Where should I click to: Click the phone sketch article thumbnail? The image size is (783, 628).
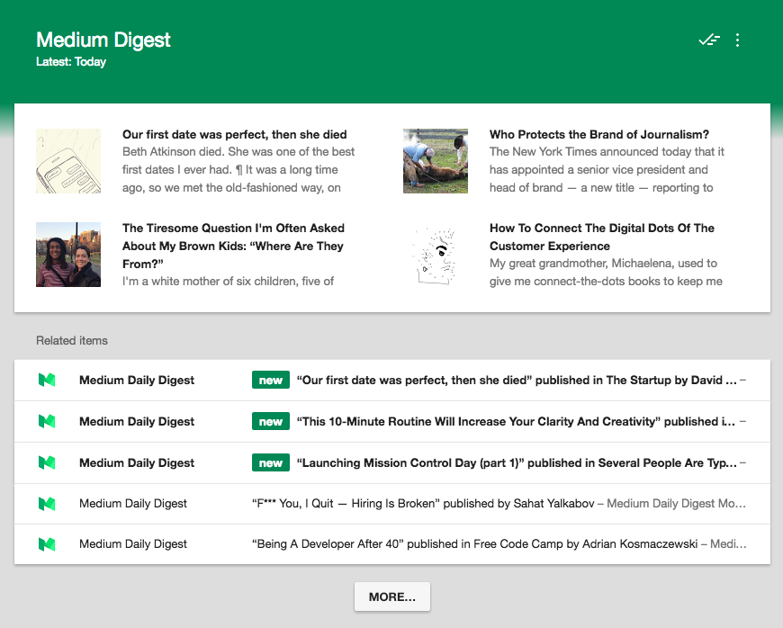coord(67,161)
